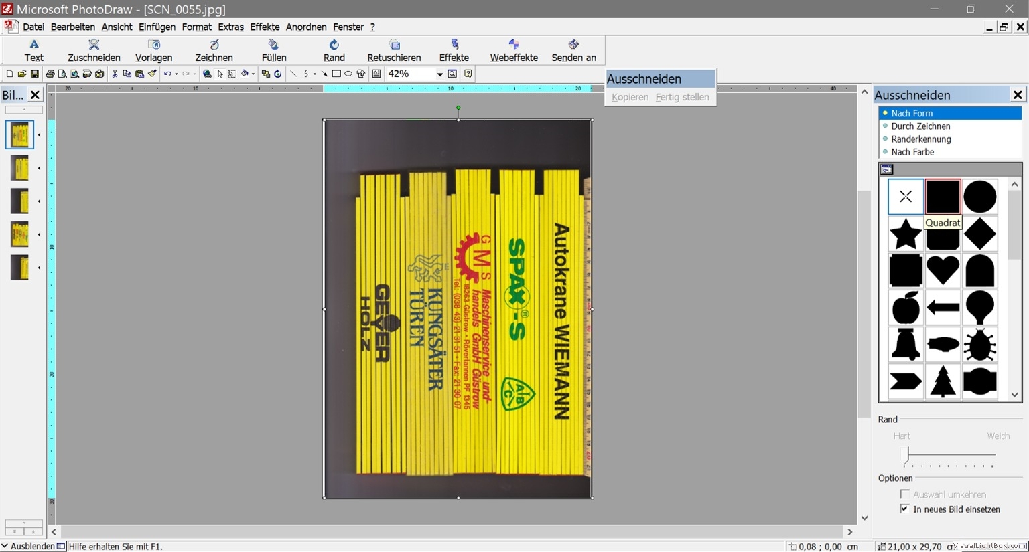Choose the bell cutout shape
Image resolution: width=1029 pixels, height=552 pixels.
(x=906, y=345)
